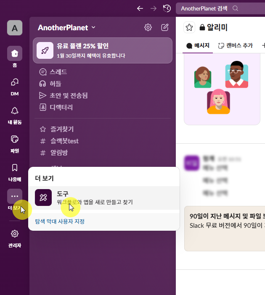Open Drafts & sent (초안 및 전송됨)
Image resolution: width=265 pixels, height=295 pixels.
click(63, 95)
